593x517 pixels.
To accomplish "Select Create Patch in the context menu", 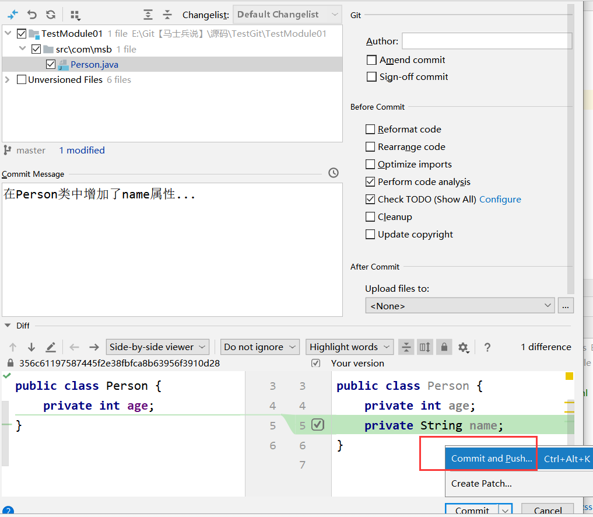I will (483, 483).
